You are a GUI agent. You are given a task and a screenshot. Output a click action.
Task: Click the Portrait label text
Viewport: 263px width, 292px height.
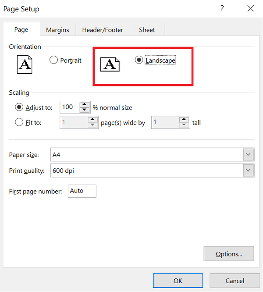pos(71,61)
